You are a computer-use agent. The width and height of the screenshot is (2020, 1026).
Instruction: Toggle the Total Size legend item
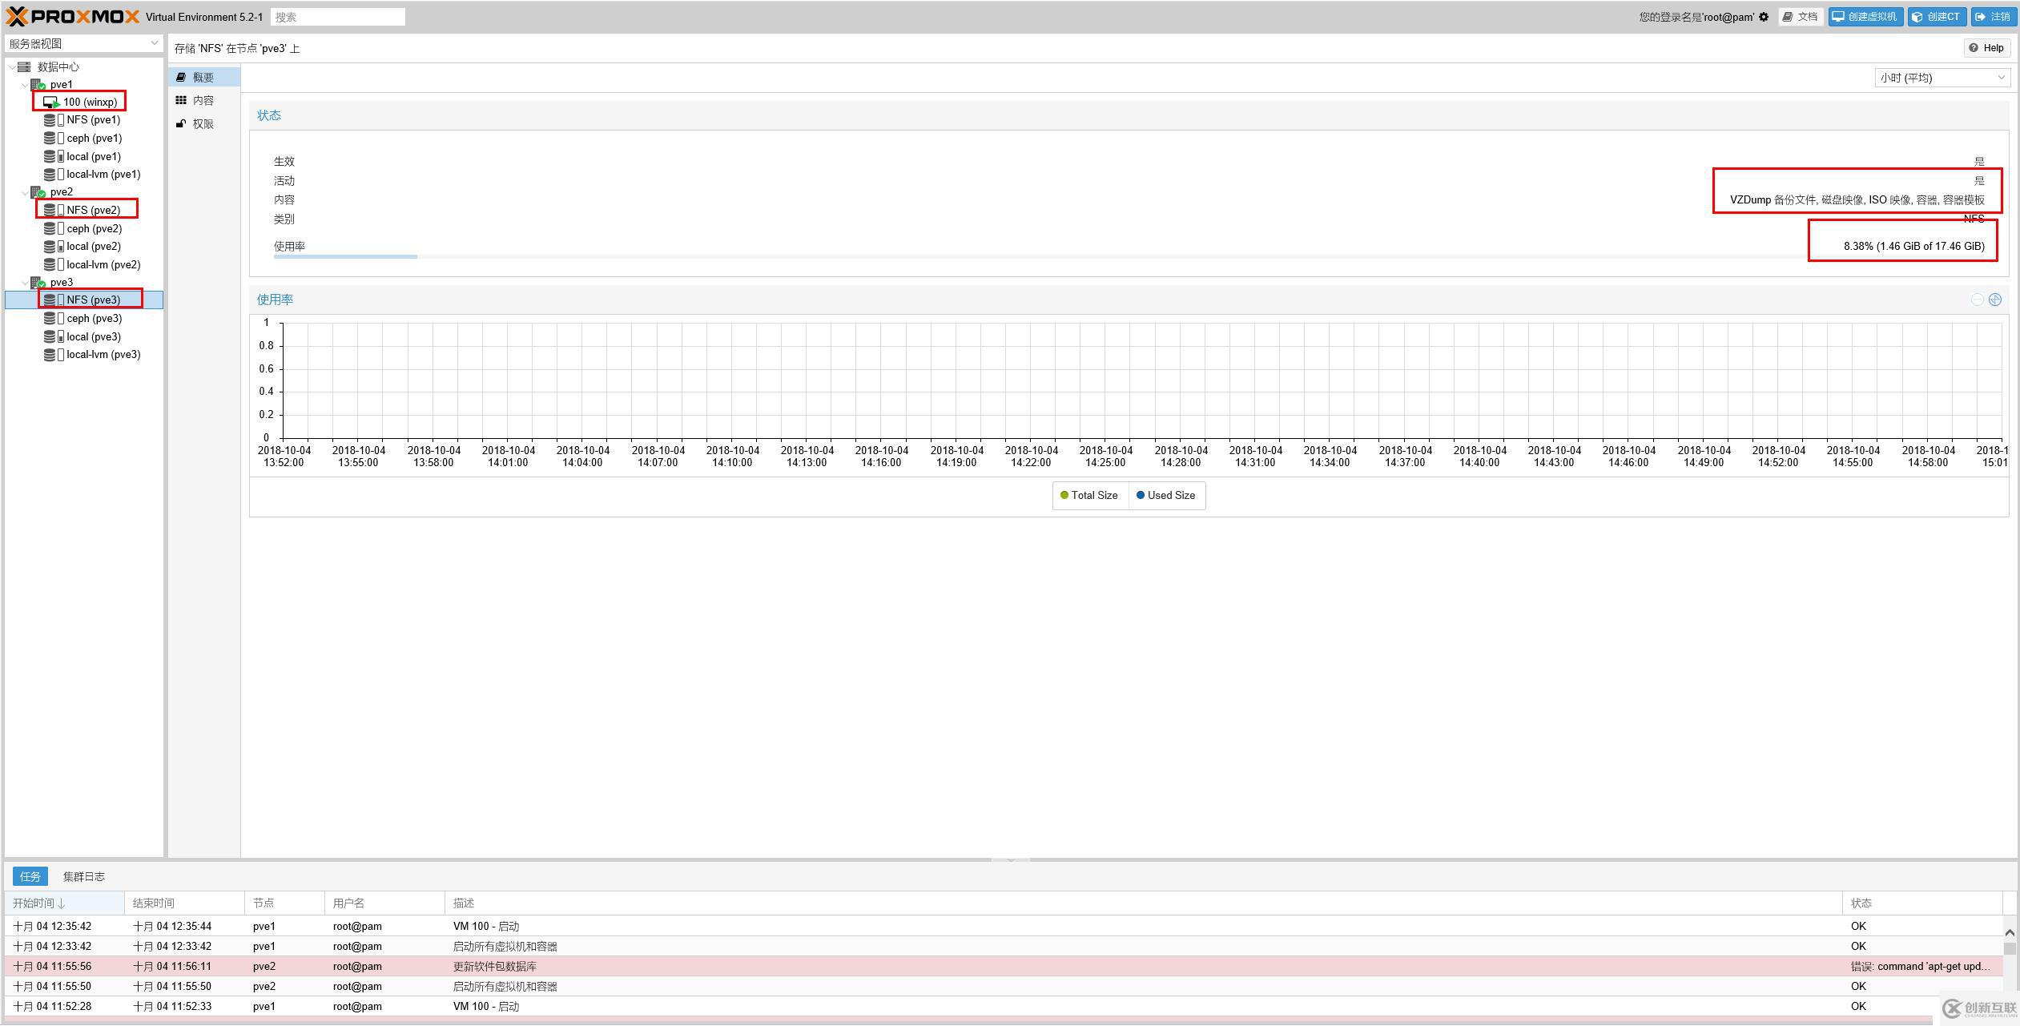tap(1088, 496)
